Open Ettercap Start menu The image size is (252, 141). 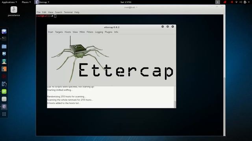(x=50, y=32)
